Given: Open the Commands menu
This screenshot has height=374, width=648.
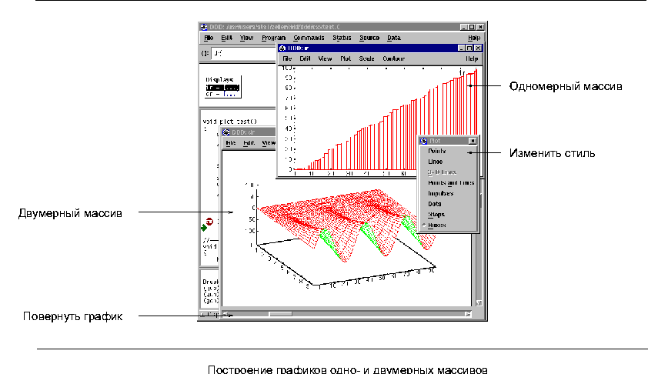Looking at the screenshot, I should [x=309, y=38].
